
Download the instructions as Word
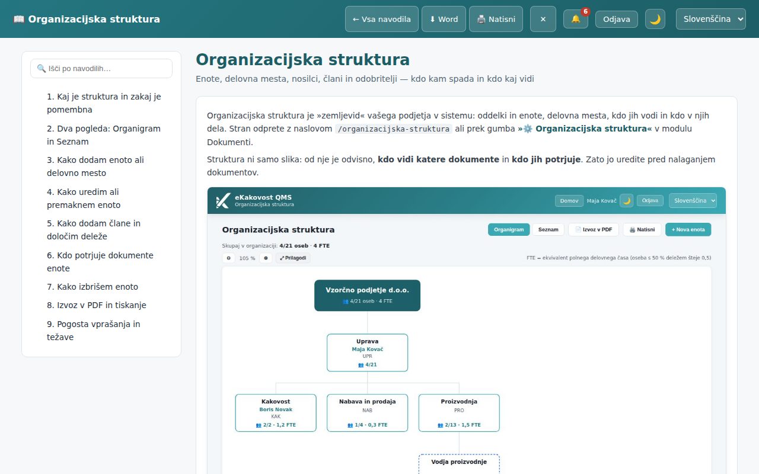coord(444,19)
